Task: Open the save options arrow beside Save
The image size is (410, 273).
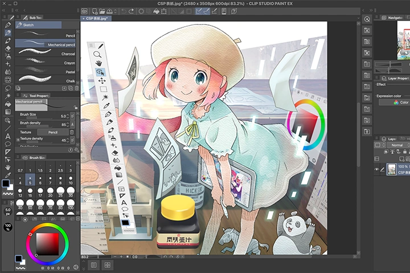Action: click(x=115, y=11)
